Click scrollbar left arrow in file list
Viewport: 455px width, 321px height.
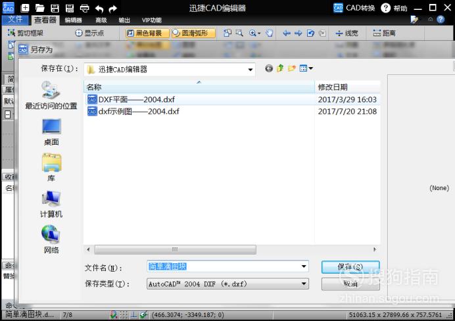pyautogui.click(x=88, y=249)
